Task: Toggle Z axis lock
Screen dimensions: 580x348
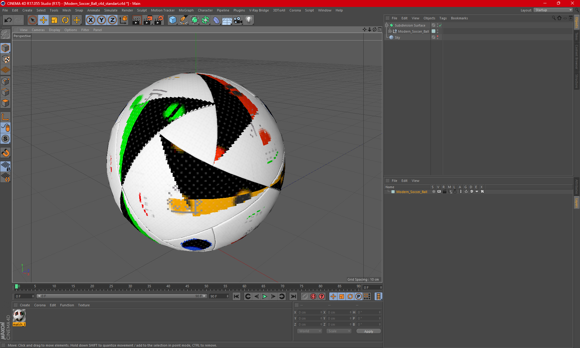Action: [112, 20]
